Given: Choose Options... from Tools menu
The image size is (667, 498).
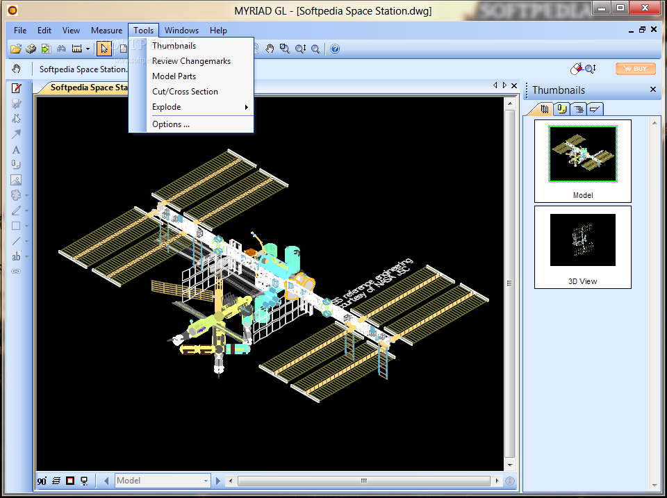Looking at the screenshot, I should click(x=192, y=124).
